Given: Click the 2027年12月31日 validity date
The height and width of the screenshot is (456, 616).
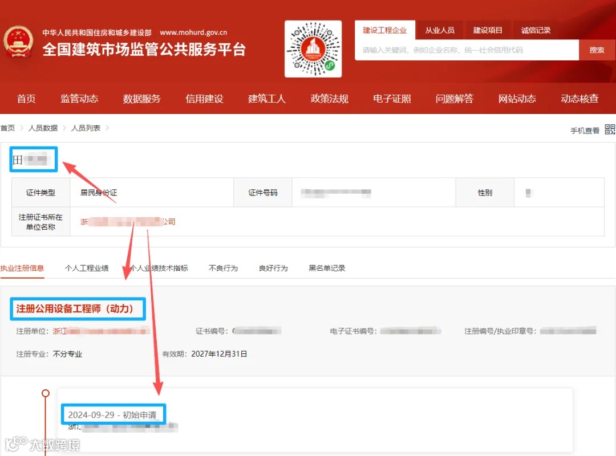Looking at the screenshot, I should 219,354.
